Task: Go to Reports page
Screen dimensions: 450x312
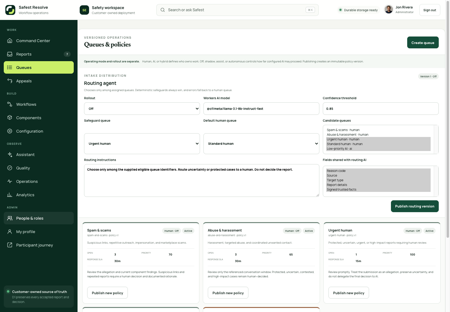Action: pos(39,54)
